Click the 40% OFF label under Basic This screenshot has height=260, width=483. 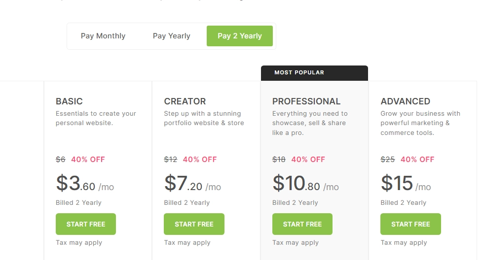click(x=88, y=160)
